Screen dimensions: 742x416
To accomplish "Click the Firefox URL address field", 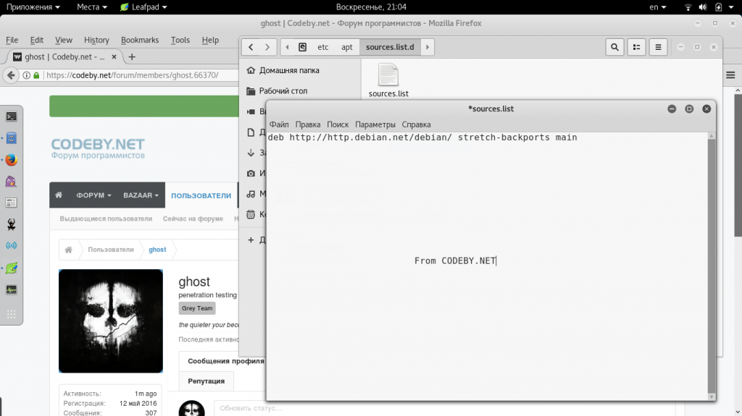I will click(x=141, y=75).
